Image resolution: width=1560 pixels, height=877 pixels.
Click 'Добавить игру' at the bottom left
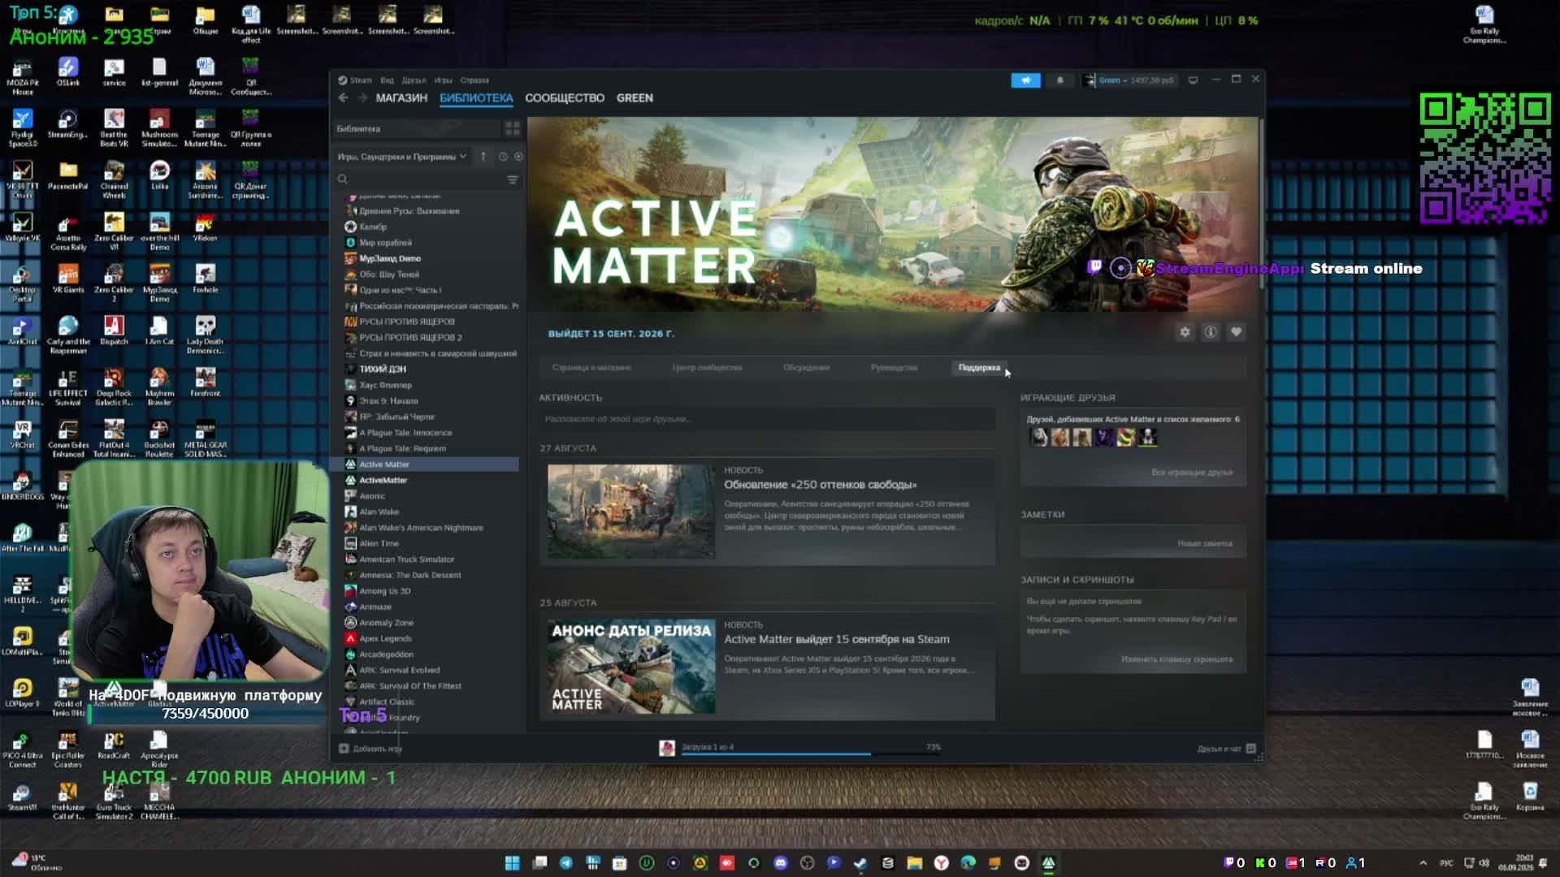[x=370, y=749]
